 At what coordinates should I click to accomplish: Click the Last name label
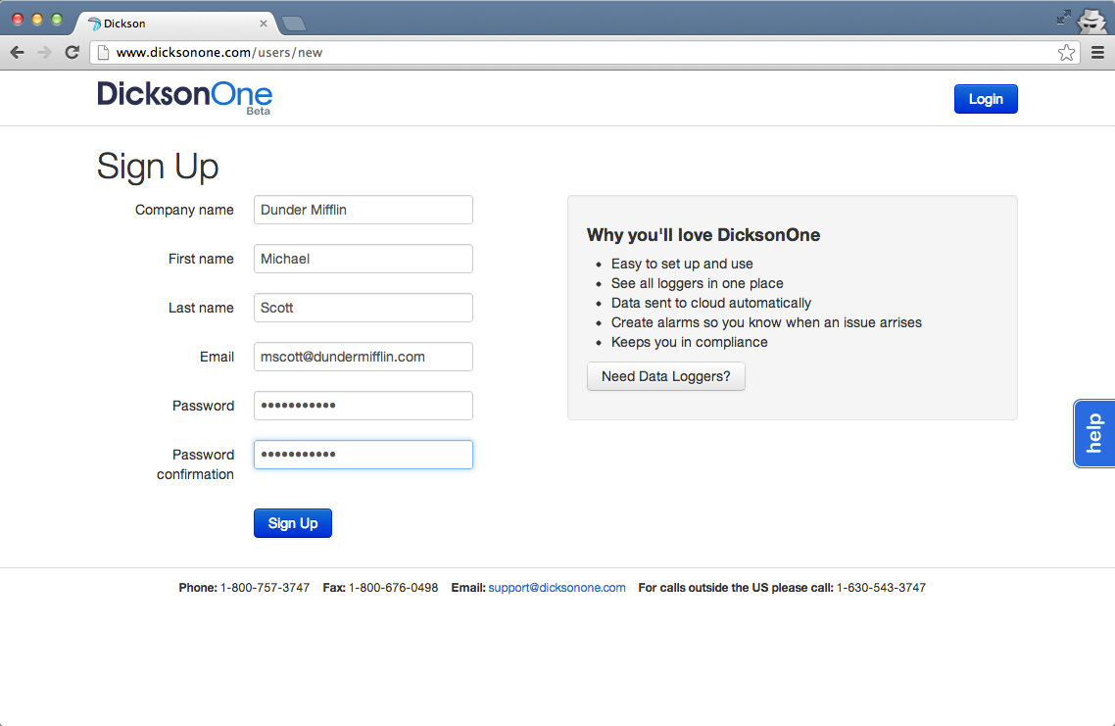coord(201,308)
